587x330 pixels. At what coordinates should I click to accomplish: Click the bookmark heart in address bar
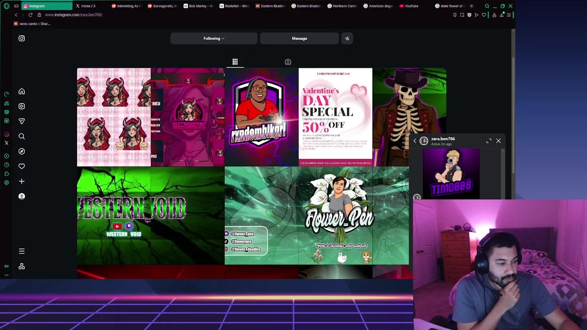[484, 15]
